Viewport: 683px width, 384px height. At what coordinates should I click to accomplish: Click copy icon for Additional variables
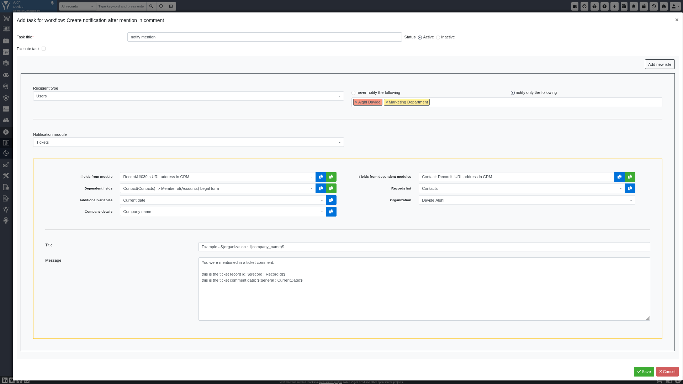(x=331, y=200)
